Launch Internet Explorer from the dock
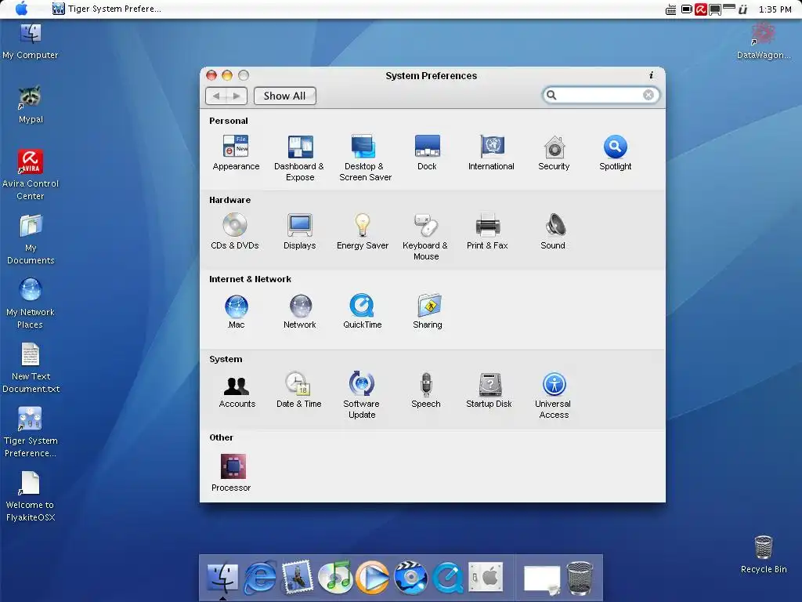The height and width of the screenshot is (602, 802). click(x=260, y=577)
